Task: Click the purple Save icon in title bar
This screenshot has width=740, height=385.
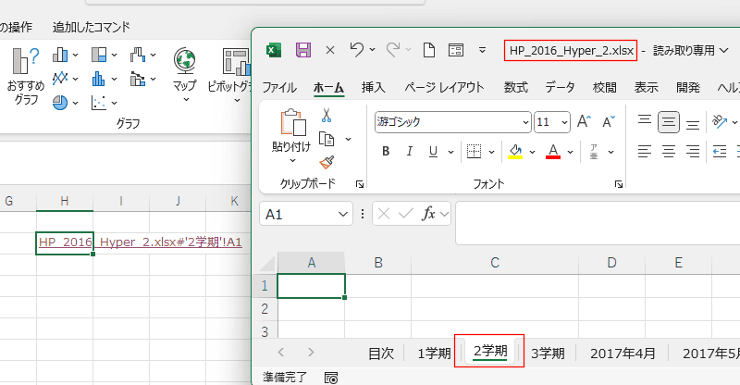Action: pyautogui.click(x=303, y=50)
